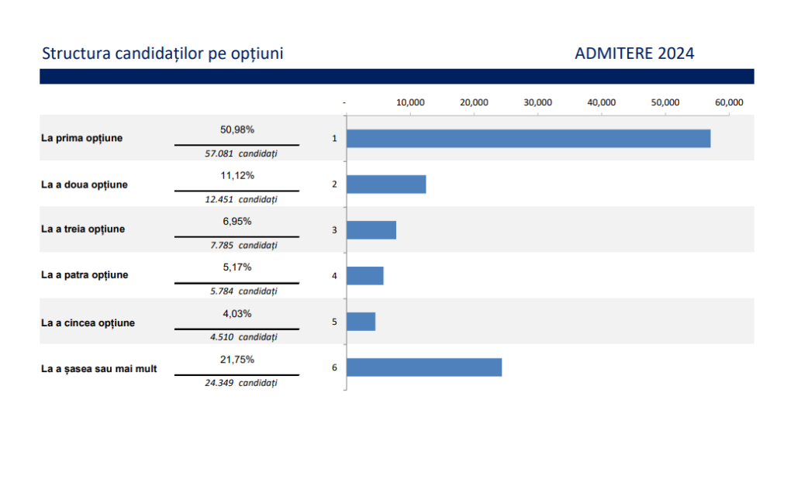Click the 'ADMITERE 2024' heading
794x486 pixels.
pyautogui.click(x=634, y=53)
